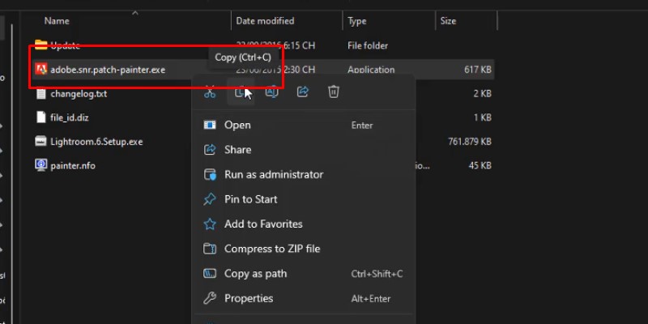Image resolution: width=648 pixels, height=324 pixels.
Task: Click the 45 KB size value
Action: [480, 166]
